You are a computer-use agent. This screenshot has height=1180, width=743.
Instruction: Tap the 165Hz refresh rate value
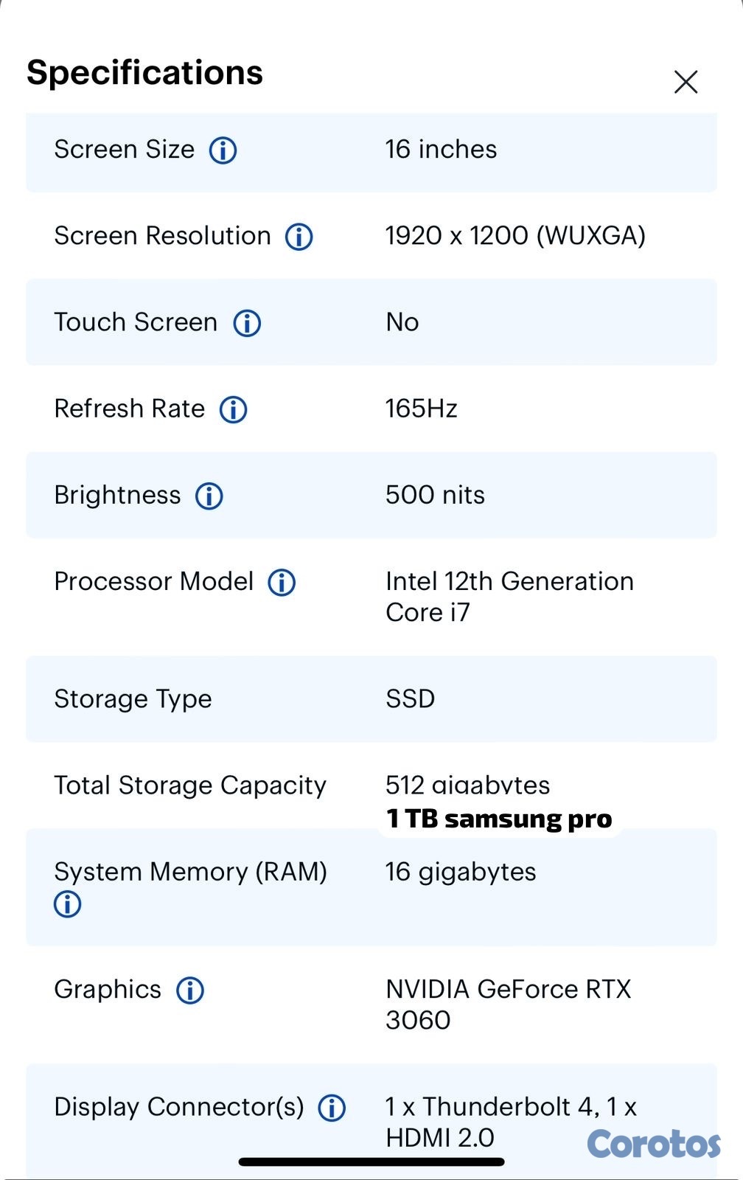pos(422,409)
